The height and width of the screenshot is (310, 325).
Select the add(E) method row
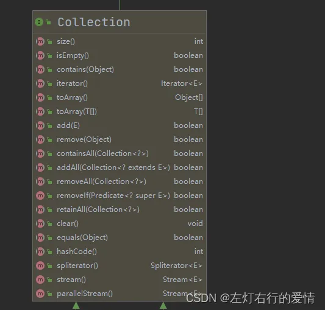(120, 125)
